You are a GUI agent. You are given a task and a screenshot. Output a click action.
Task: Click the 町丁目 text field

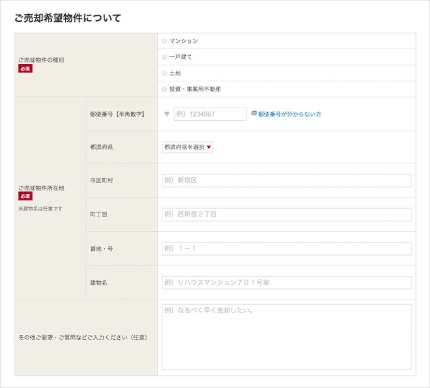coord(287,215)
